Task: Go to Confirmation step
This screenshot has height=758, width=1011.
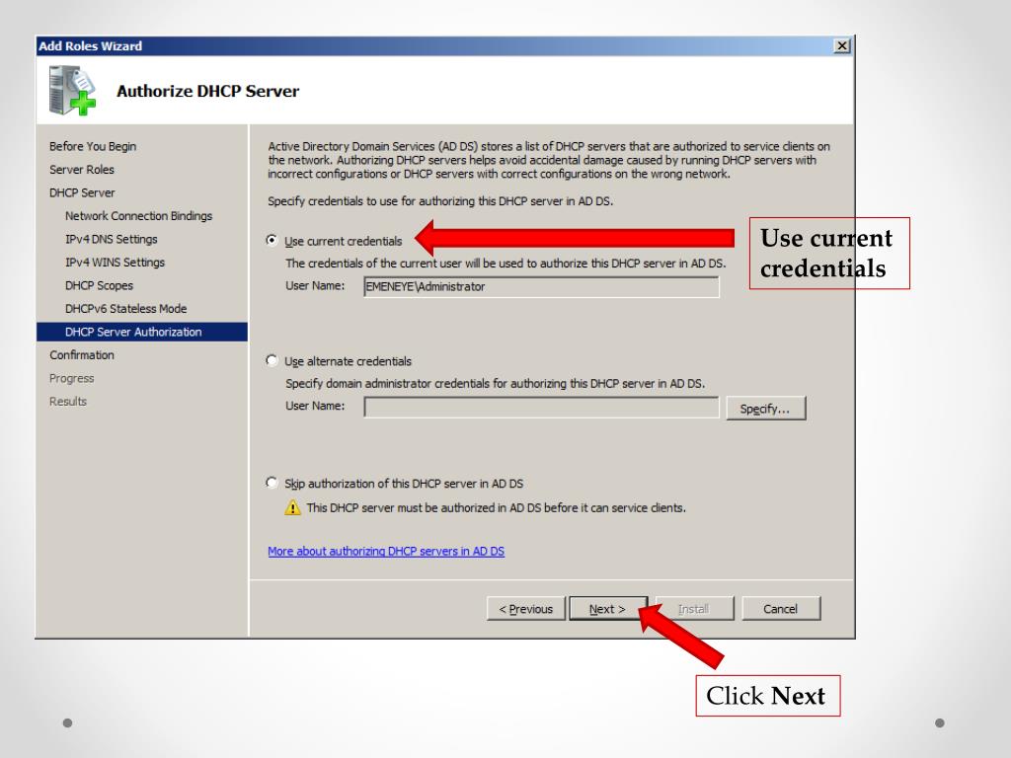Action: pos(82,355)
